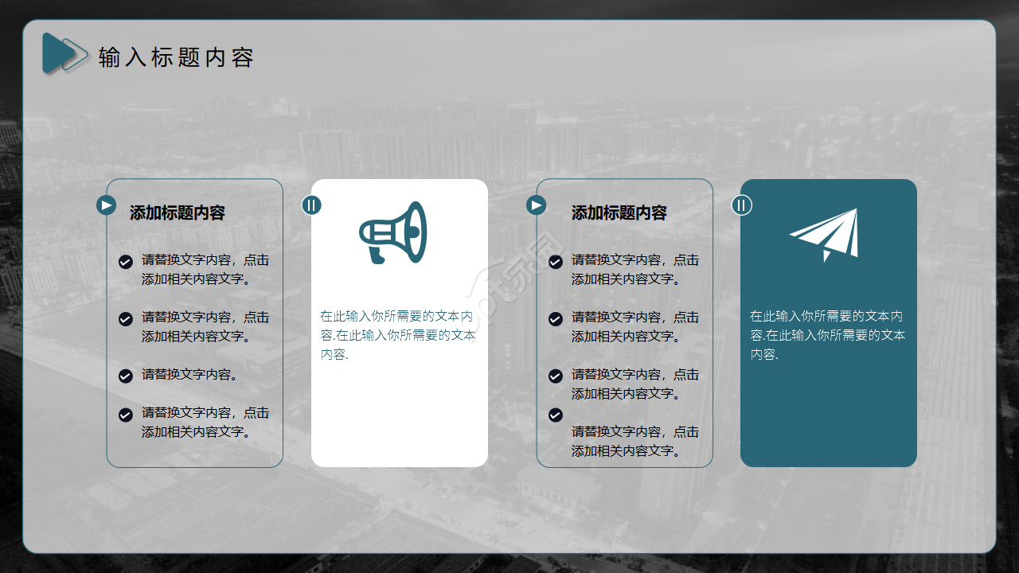Click the placeholder text on the megaphone card

(x=398, y=333)
